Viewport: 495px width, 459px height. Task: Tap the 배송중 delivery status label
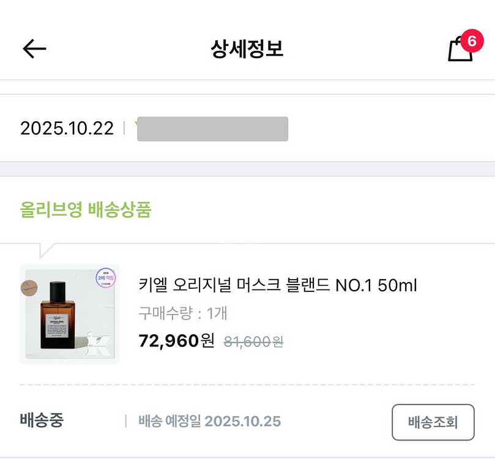tap(42, 420)
